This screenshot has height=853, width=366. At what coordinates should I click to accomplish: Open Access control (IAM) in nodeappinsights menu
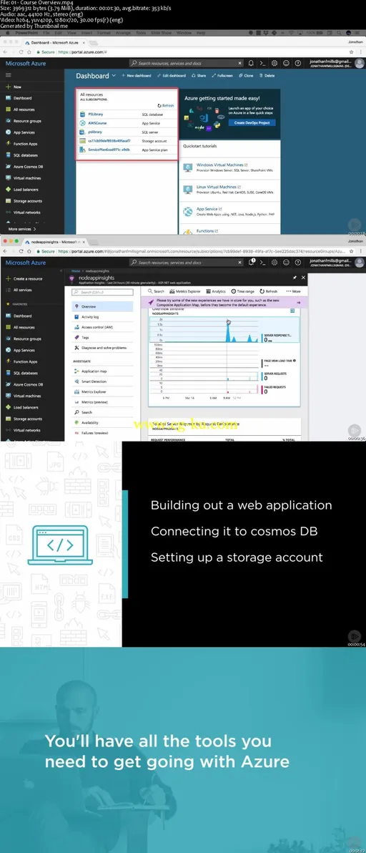click(102, 327)
